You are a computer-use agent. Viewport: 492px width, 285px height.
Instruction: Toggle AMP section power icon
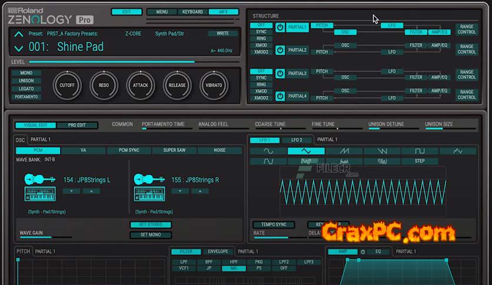coord(363,251)
